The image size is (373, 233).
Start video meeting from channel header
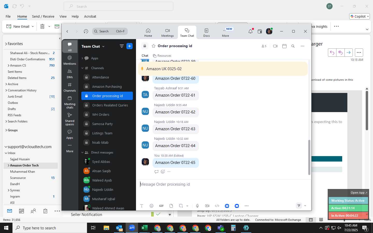(x=275, y=46)
